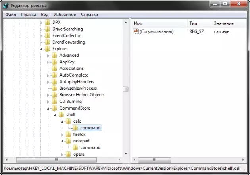Open the Вид menu
Viewport: 250px width, 175px height.
click(x=44, y=15)
